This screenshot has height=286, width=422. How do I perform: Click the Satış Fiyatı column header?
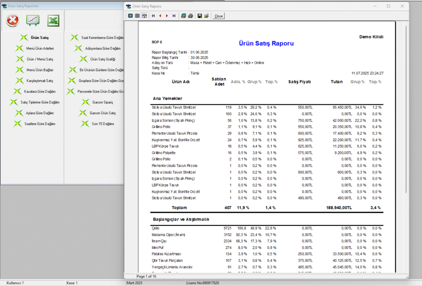click(299, 82)
